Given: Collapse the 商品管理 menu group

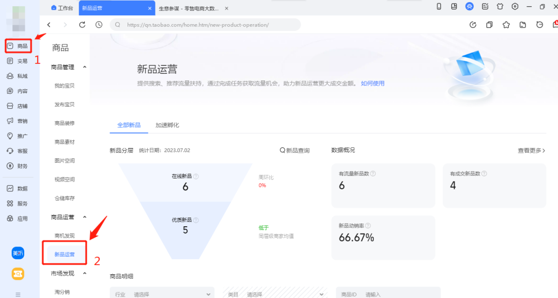Looking at the screenshot, I should click(85, 67).
